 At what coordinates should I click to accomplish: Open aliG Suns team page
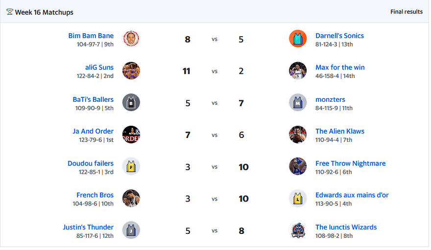(99, 68)
